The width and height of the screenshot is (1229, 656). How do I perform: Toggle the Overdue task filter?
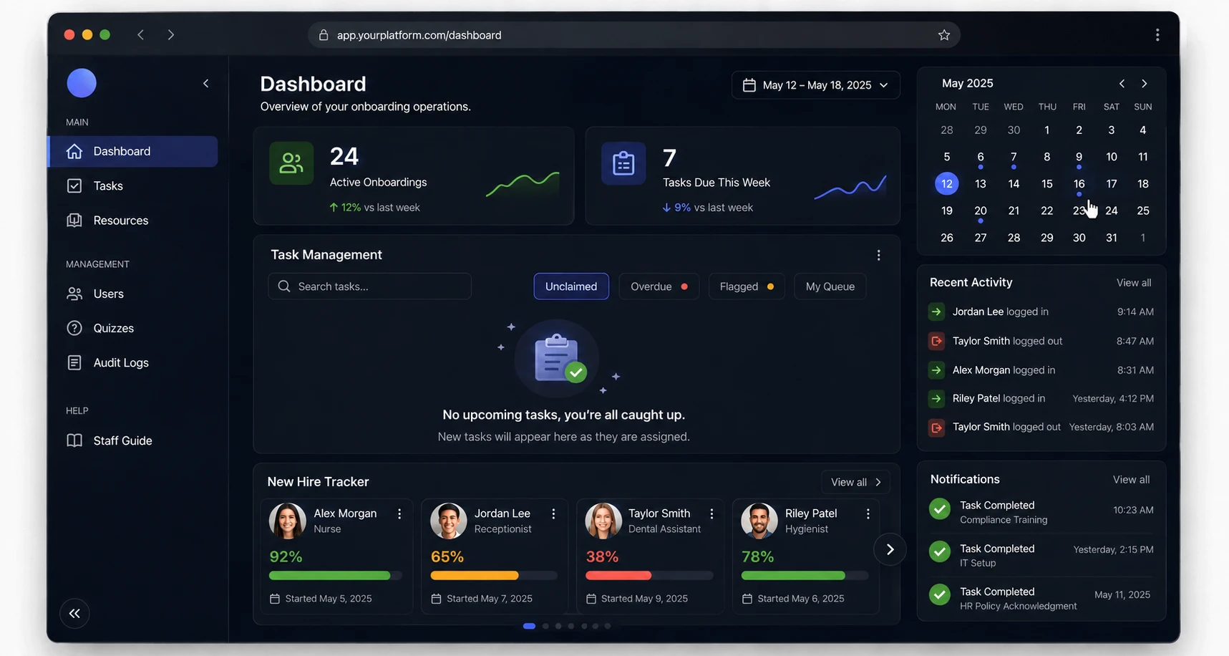pos(659,286)
